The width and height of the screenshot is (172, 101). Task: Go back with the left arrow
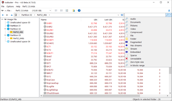3,15
